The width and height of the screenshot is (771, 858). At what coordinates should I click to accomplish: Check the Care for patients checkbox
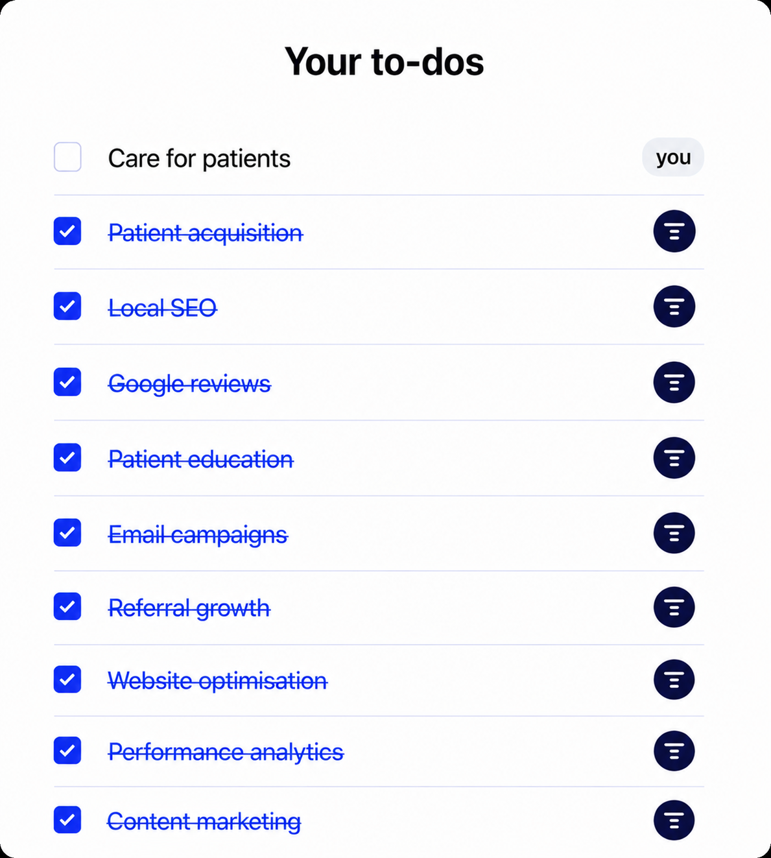[x=67, y=157]
